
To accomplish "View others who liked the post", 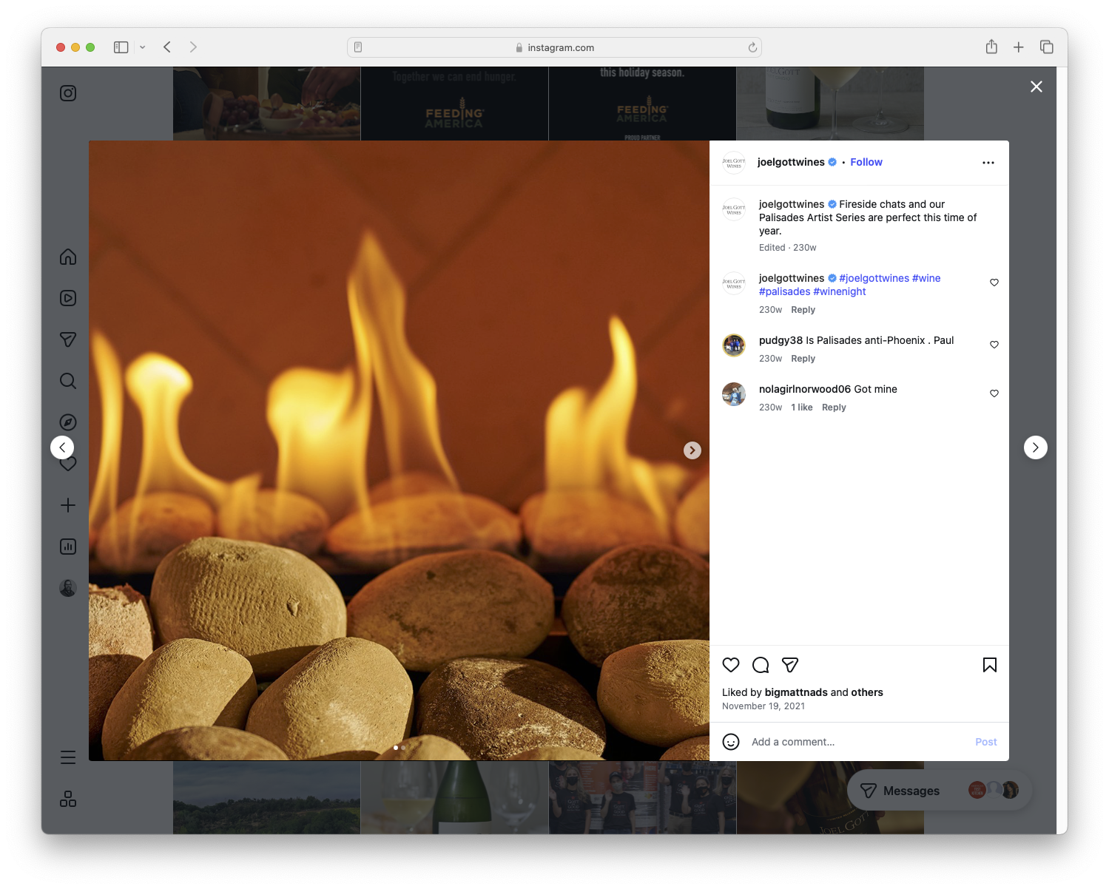I will point(867,692).
